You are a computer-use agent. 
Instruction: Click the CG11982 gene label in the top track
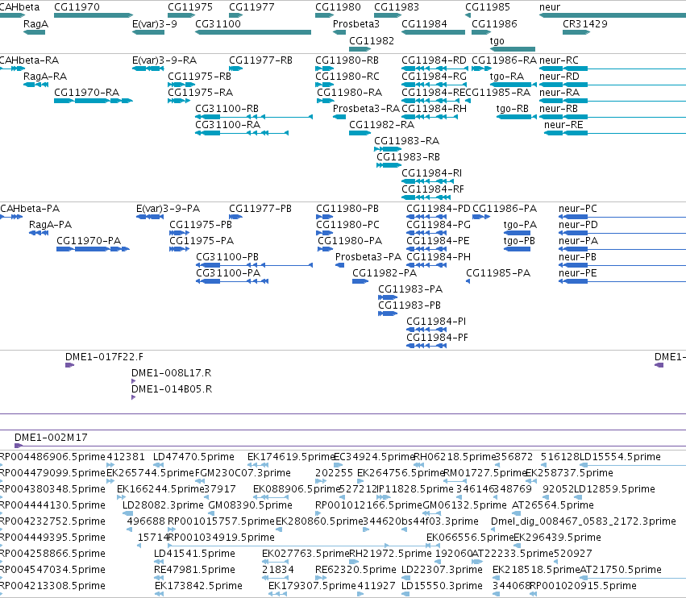(x=372, y=40)
